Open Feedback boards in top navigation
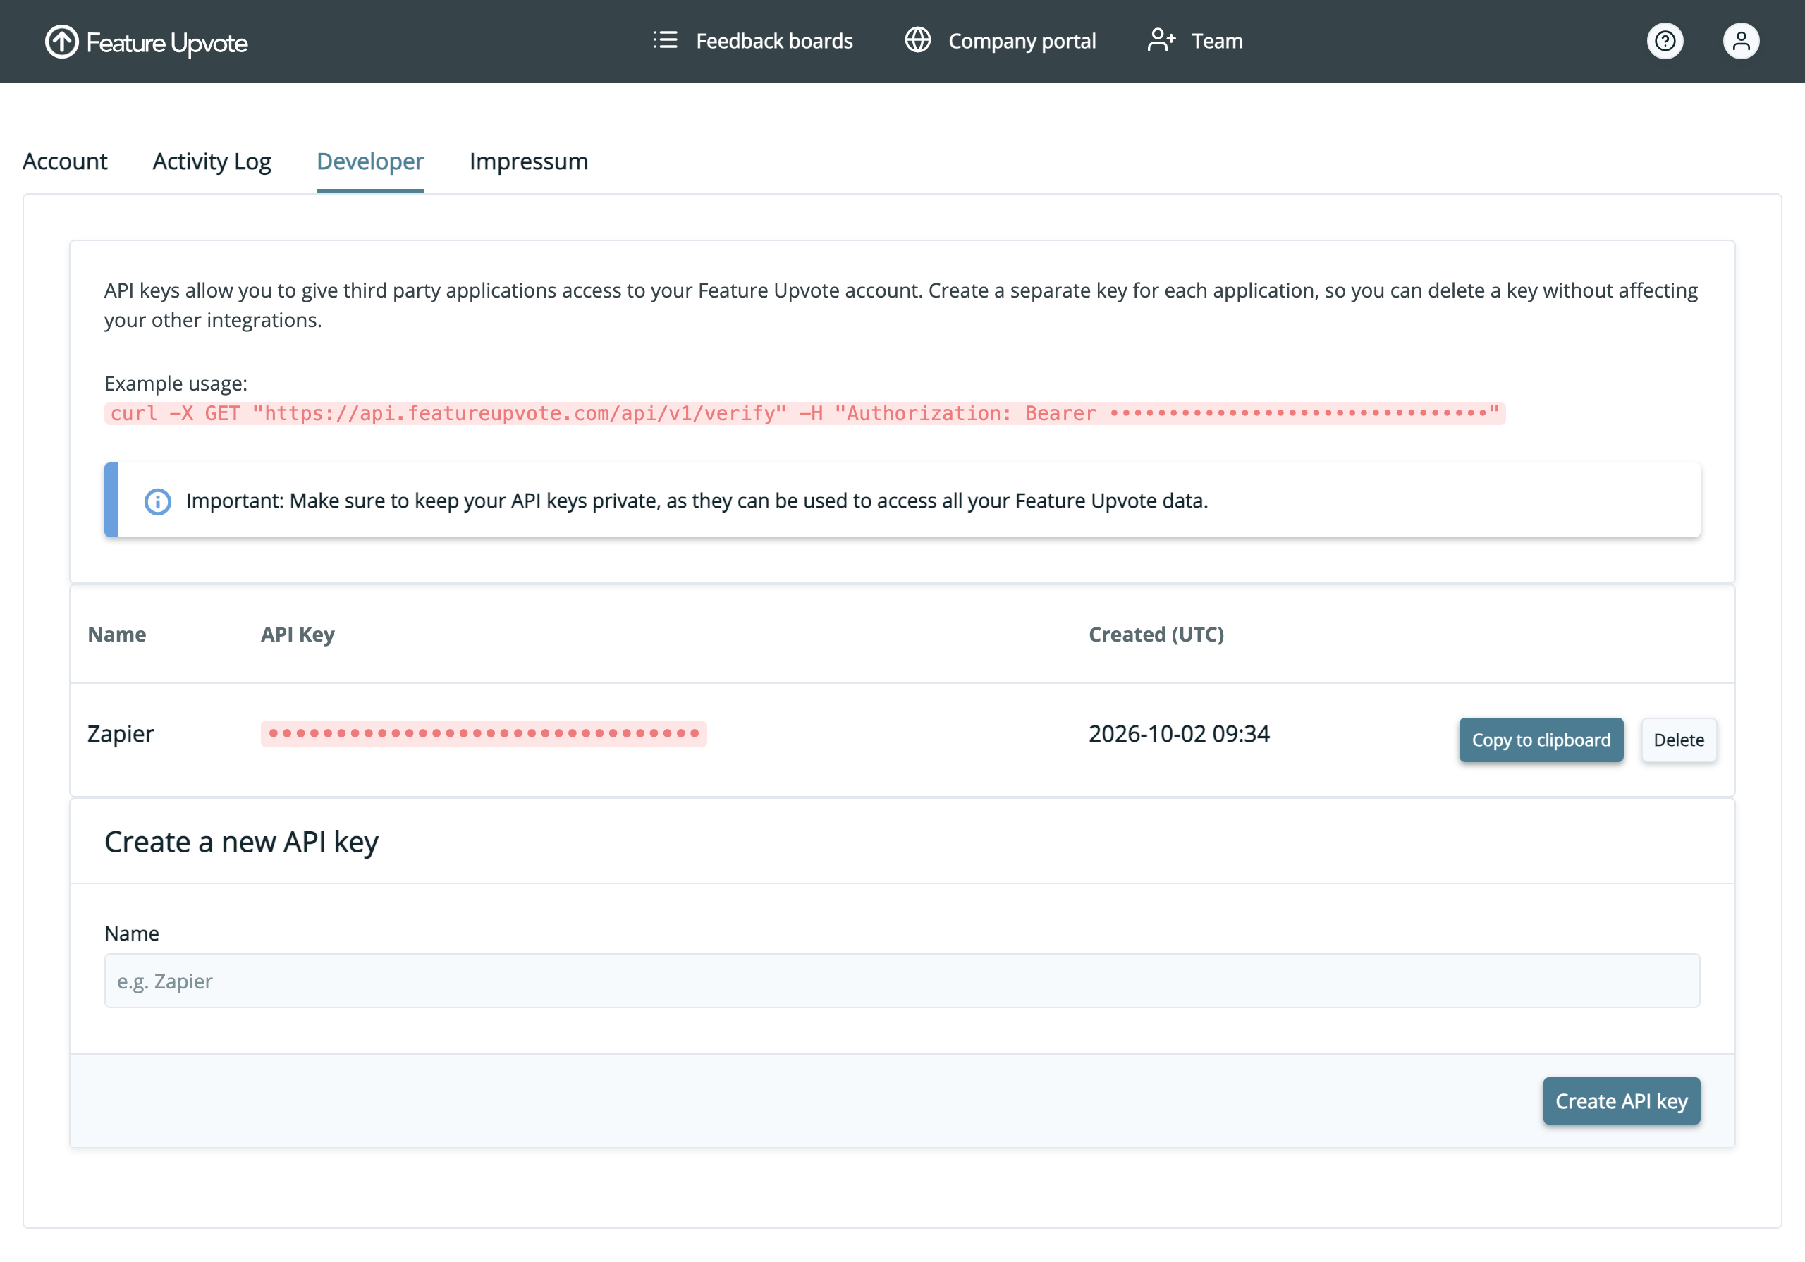 tap(753, 41)
